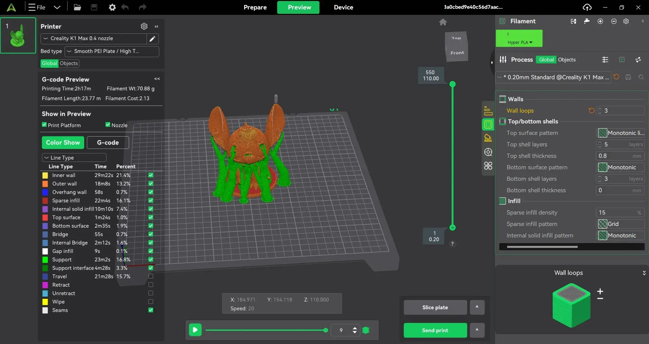Open preferences gear in top toolbar
The height and width of the screenshot is (344, 649).
click(112, 7)
